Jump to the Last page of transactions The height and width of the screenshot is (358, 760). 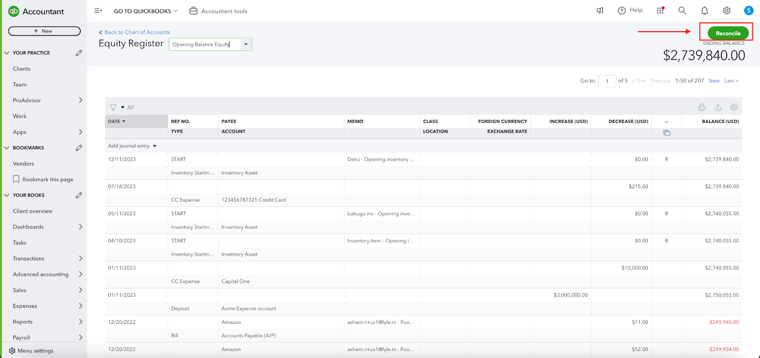tap(731, 81)
